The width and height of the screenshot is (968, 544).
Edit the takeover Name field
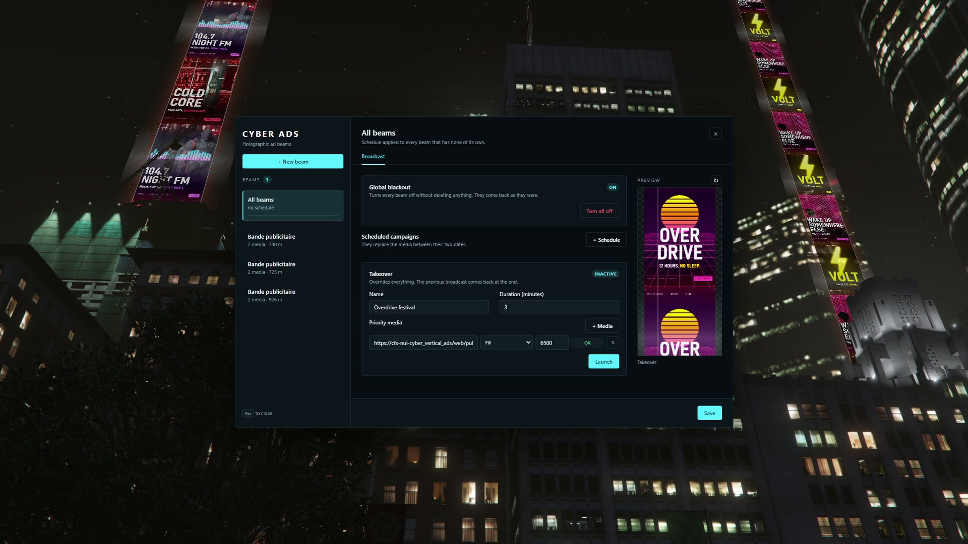point(429,307)
